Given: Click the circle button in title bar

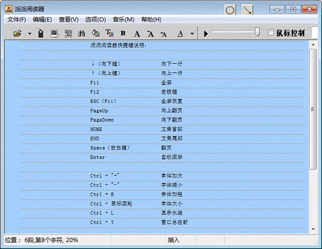Looking at the screenshot, I should pyautogui.click(x=230, y=10).
